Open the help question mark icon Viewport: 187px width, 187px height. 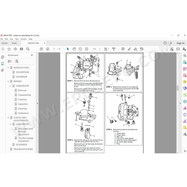pyautogui.click(x=165, y=43)
